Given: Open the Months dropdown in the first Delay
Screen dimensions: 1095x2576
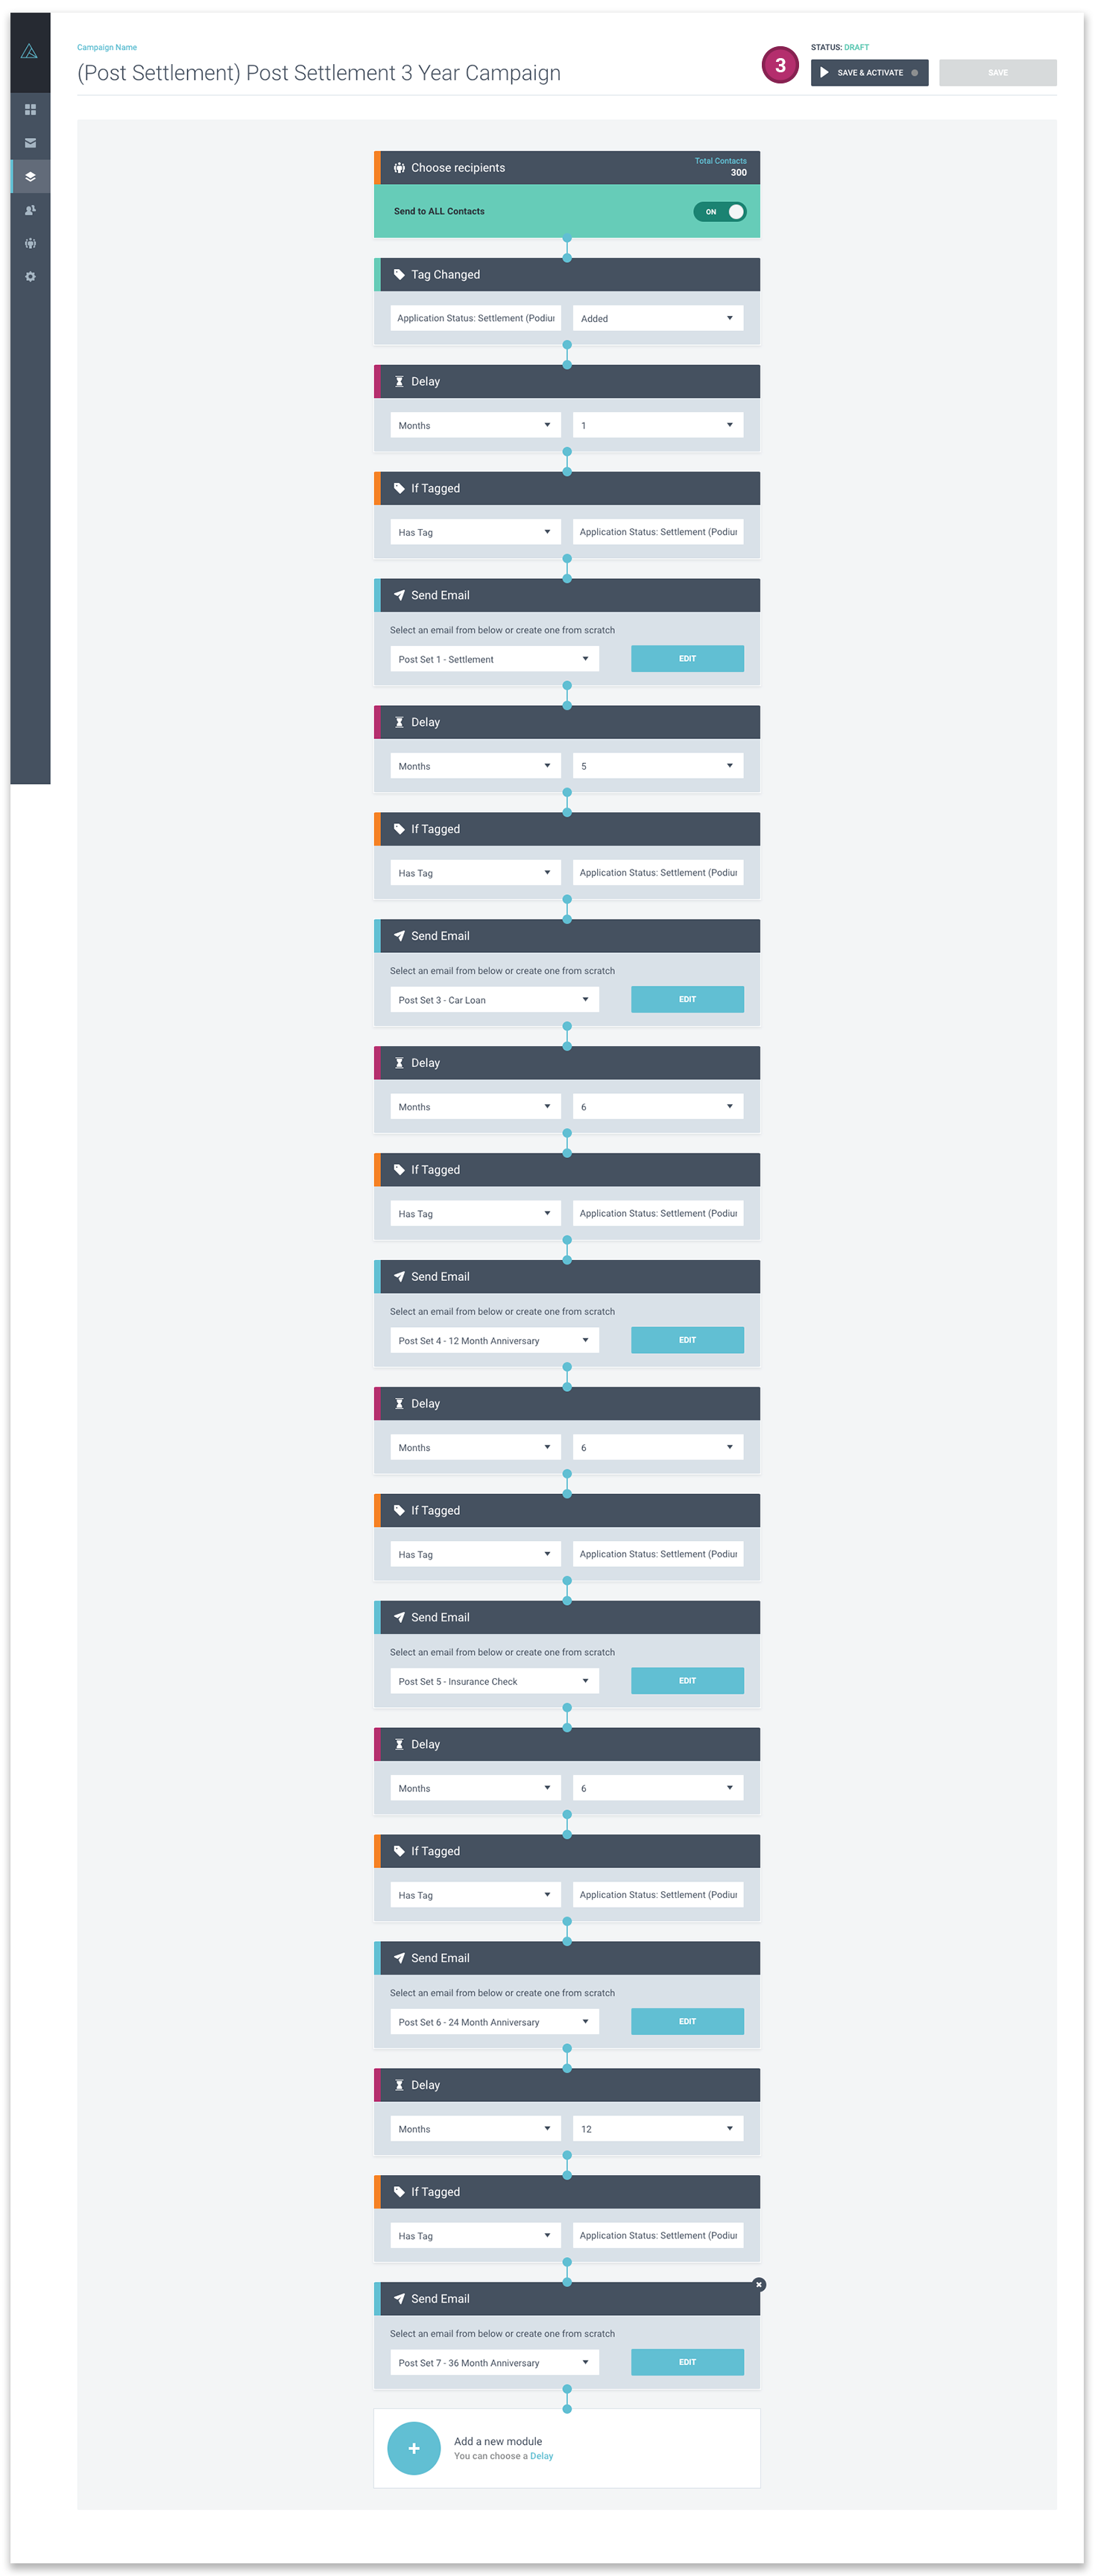Looking at the screenshot, I should tap(475, 424).
